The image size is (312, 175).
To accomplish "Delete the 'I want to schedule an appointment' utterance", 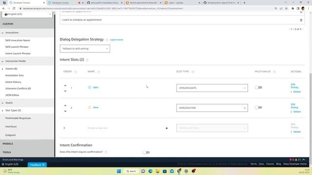I will tap(301, 20).
